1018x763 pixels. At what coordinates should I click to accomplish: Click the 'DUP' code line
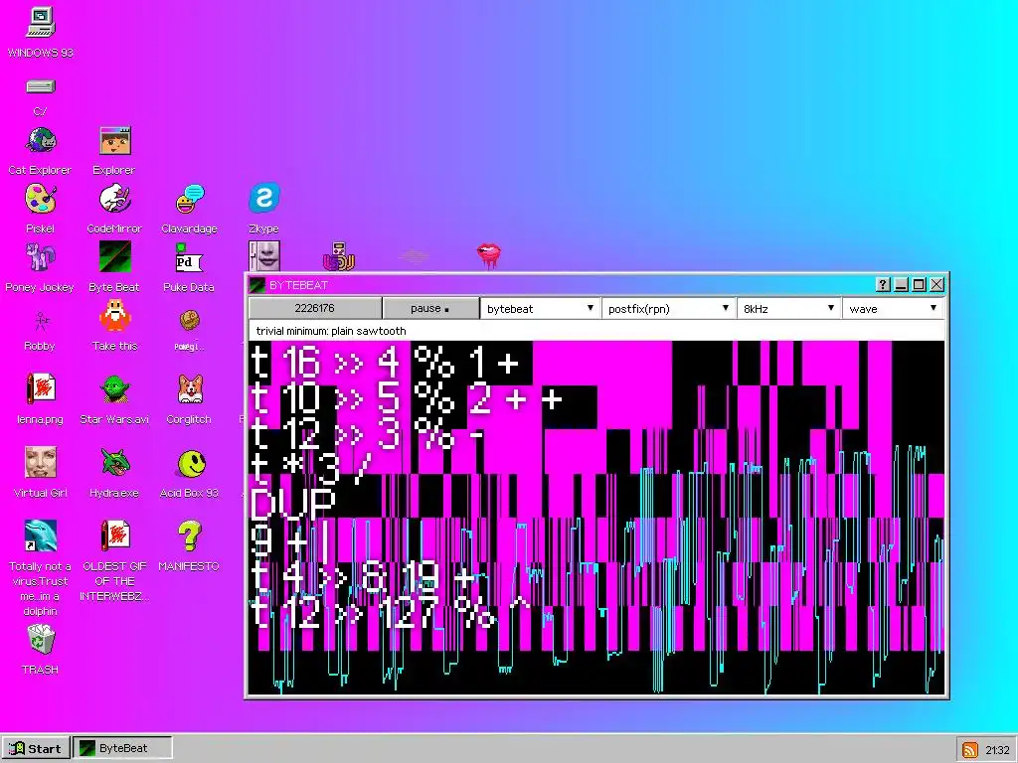point(293,503)
